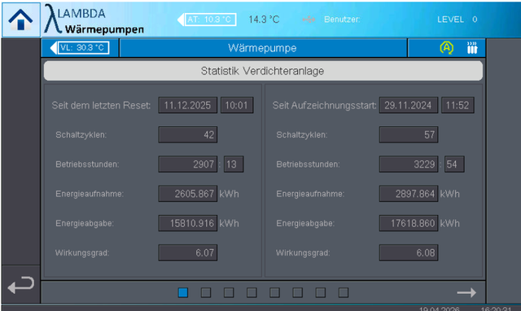
Task: Click the Statistik Verdichteranlage header
Action: (263, 71)
